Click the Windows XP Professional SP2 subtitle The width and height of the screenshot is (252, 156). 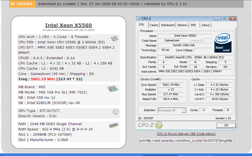pyautogui.click(x=69, y=30)
